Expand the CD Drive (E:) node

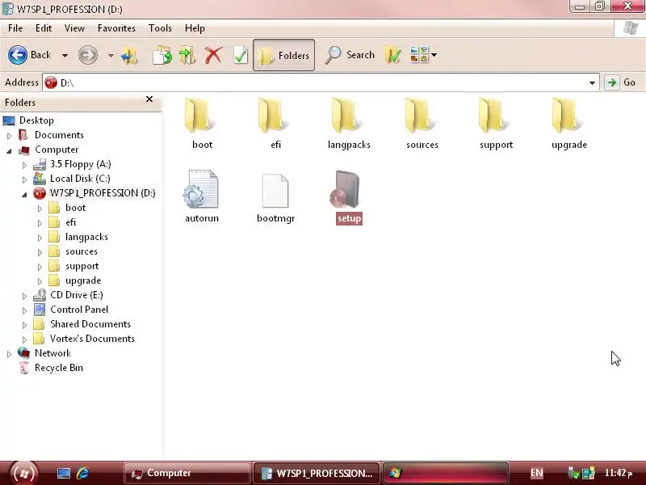(24, 296)
